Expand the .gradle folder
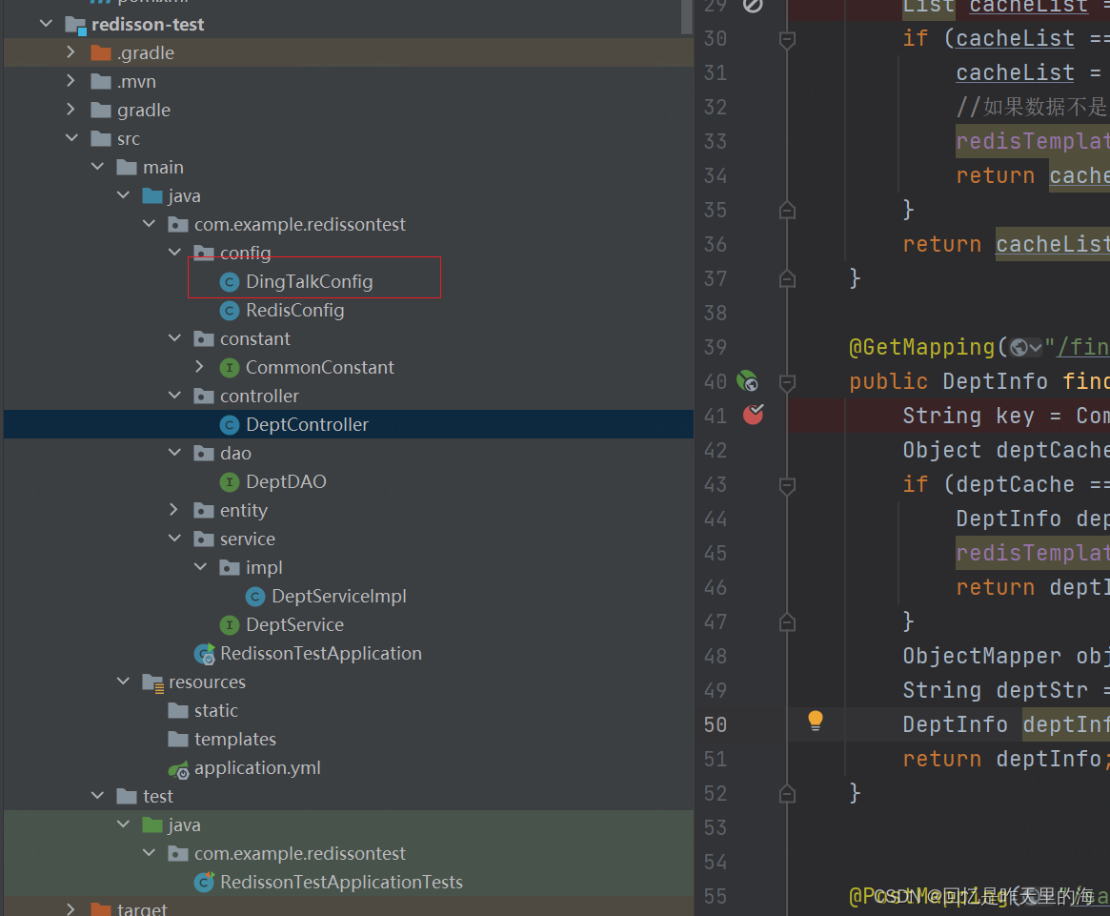Viewport: 1110px width, 916px height. pyautogui.click(x=71, y=52)
